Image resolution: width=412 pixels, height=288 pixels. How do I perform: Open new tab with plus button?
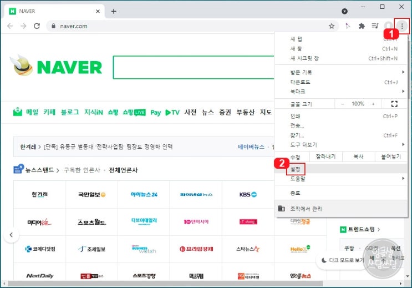pyautogui.click(x=114, y=11)
